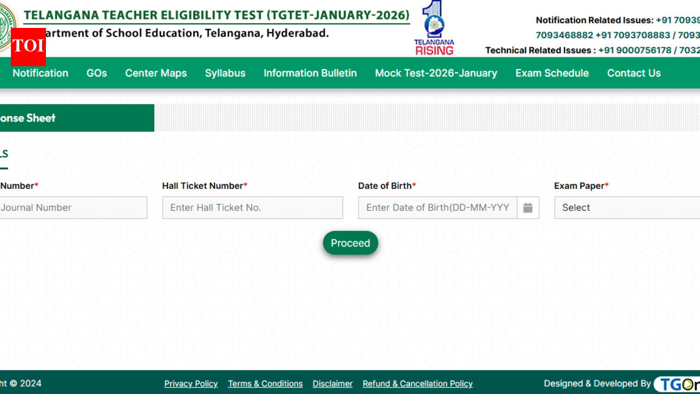Screen dimensions: 700x394
Task: Open the Center Maps page
Action: (156, 73)
